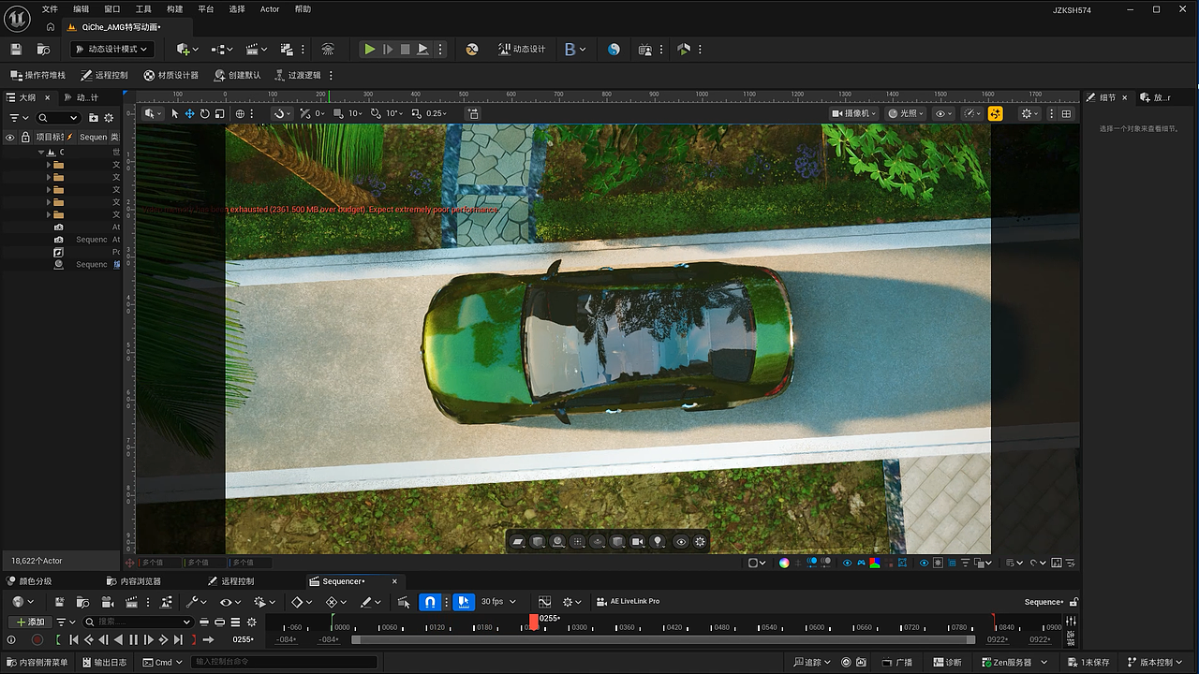This screenshot has height=674, width=1199.
Task: Open the add-actor cube dropdown in the main toolbar
Action: (187, 49)
